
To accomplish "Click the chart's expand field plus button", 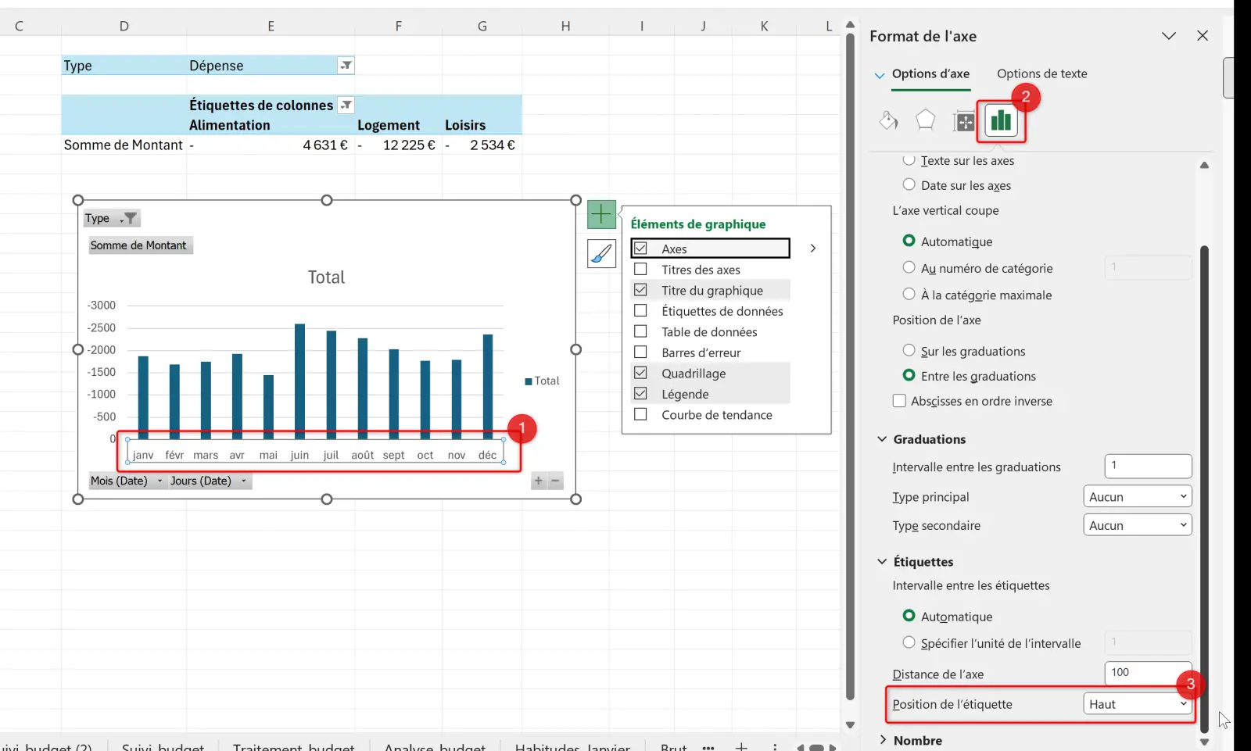I will 538,481.
